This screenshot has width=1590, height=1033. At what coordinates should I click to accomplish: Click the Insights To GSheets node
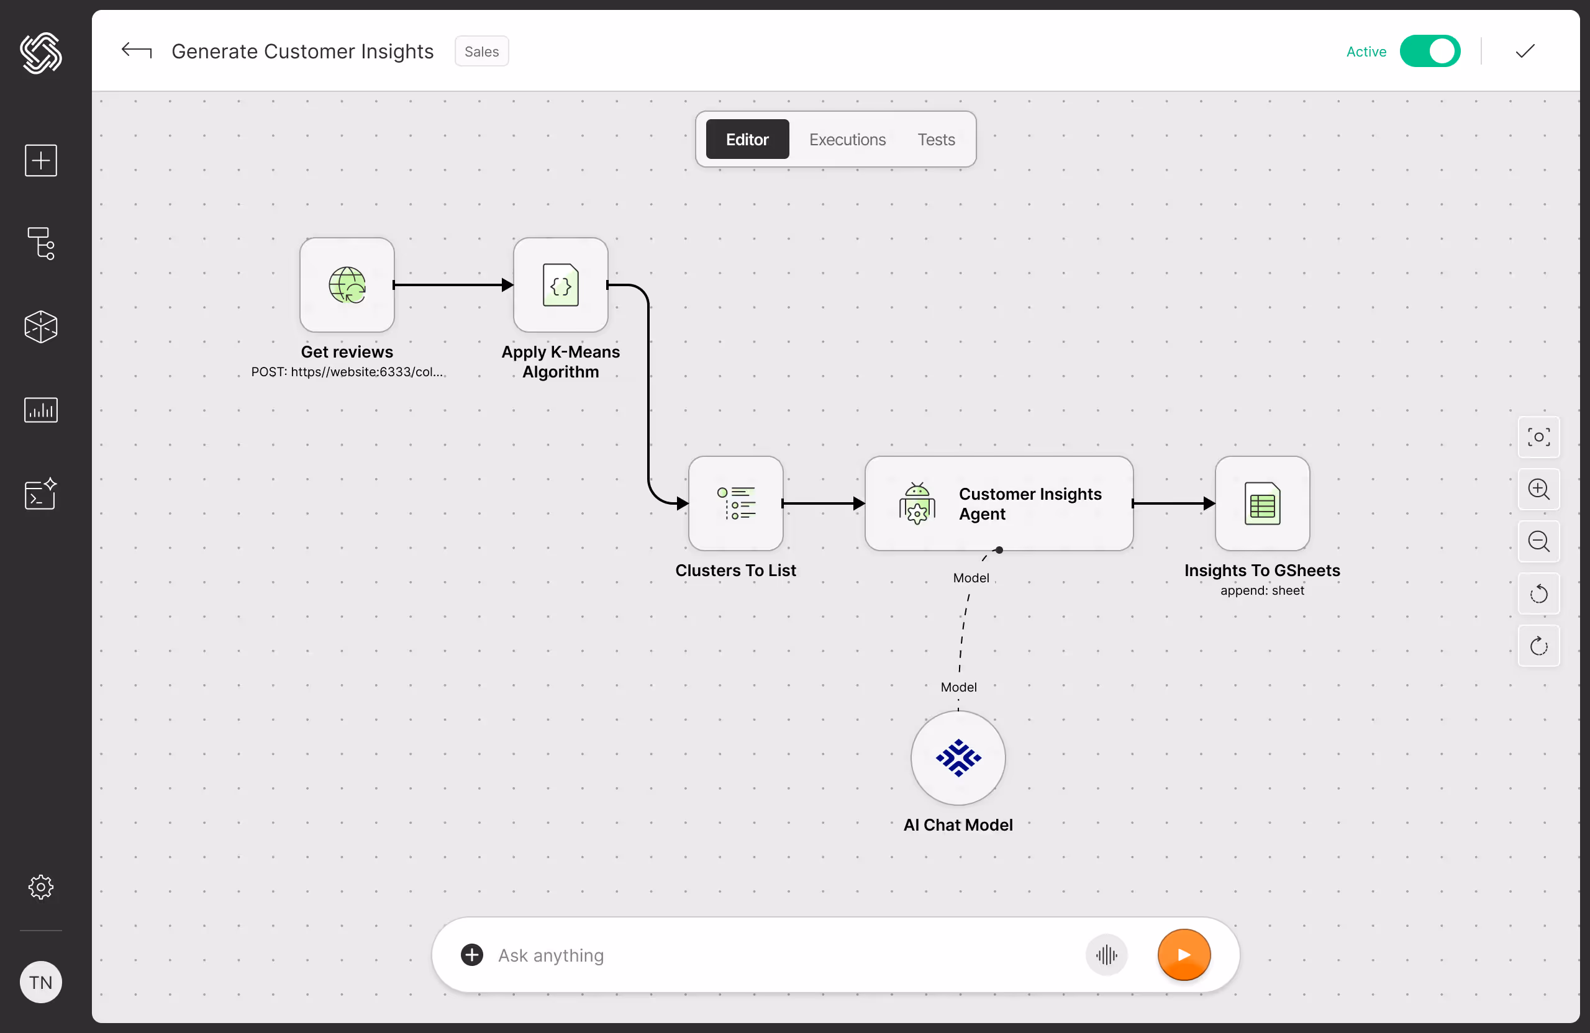coord(1261,503)
